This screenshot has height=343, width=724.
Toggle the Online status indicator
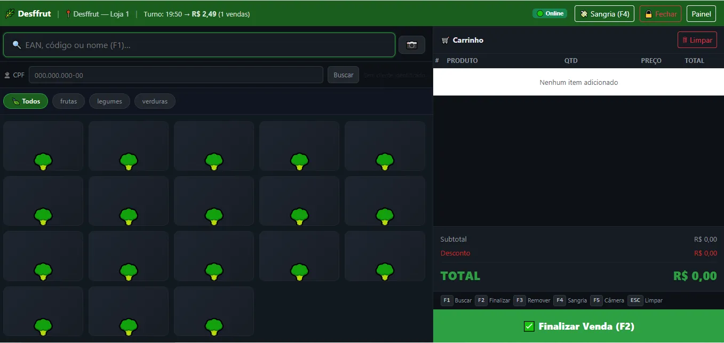550,13
